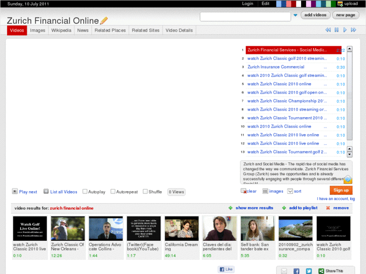Switch to the Images tab
Image resolution: width=366 pixels, height=274 pixels.
[38, 30]
